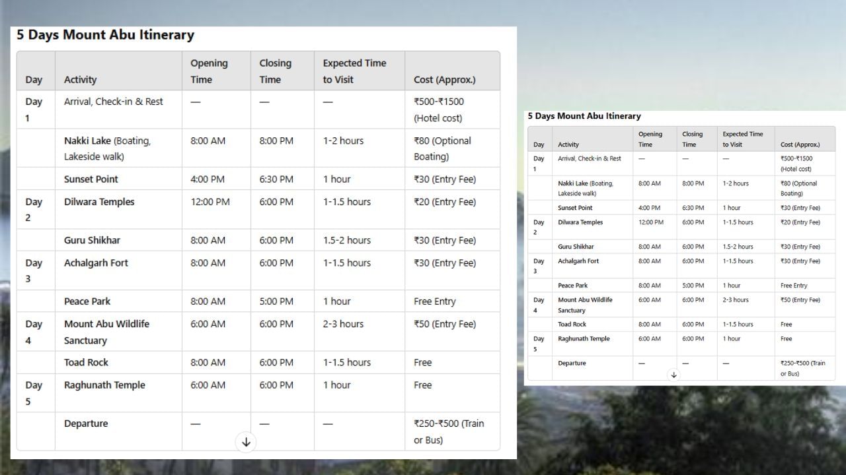Viewport: 846px width, 475px height.
Task: Click '1-2 hours' in the large table
Action: click(343, 141)
